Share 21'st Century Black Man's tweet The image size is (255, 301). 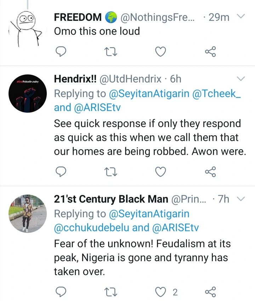[x=210, y=292]
